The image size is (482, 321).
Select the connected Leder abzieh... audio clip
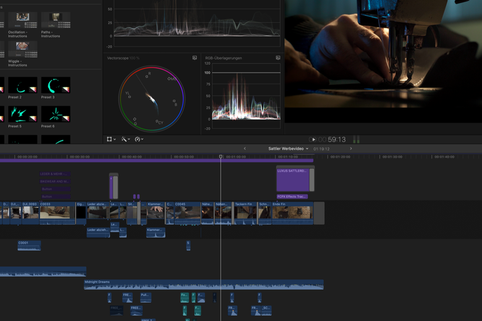point(98,232)
